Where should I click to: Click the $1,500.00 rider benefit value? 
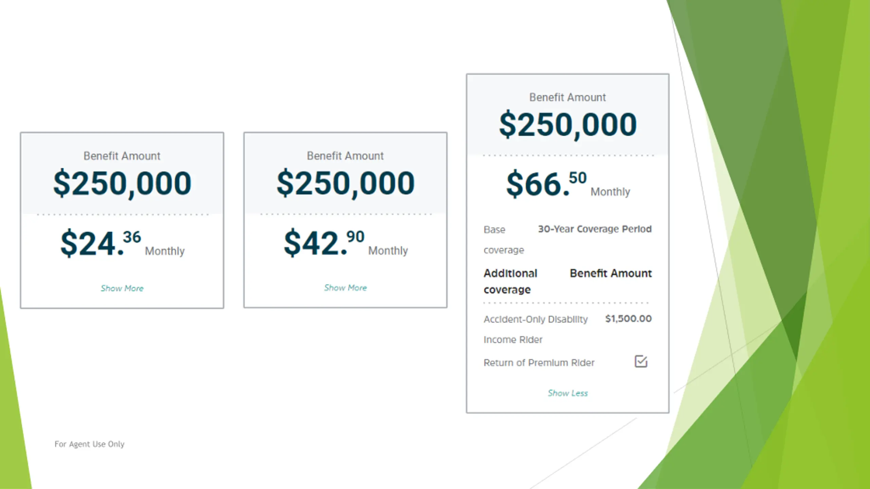[628, 319]
